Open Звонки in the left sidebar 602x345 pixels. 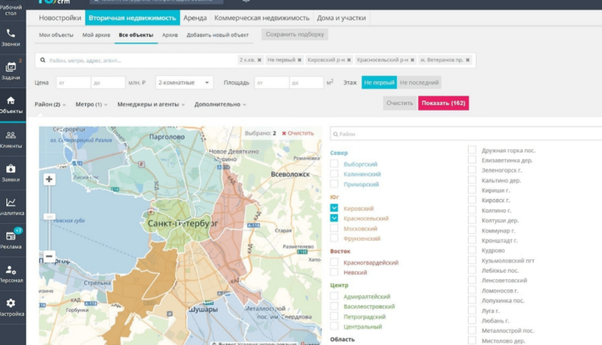[x=11, y=38]
